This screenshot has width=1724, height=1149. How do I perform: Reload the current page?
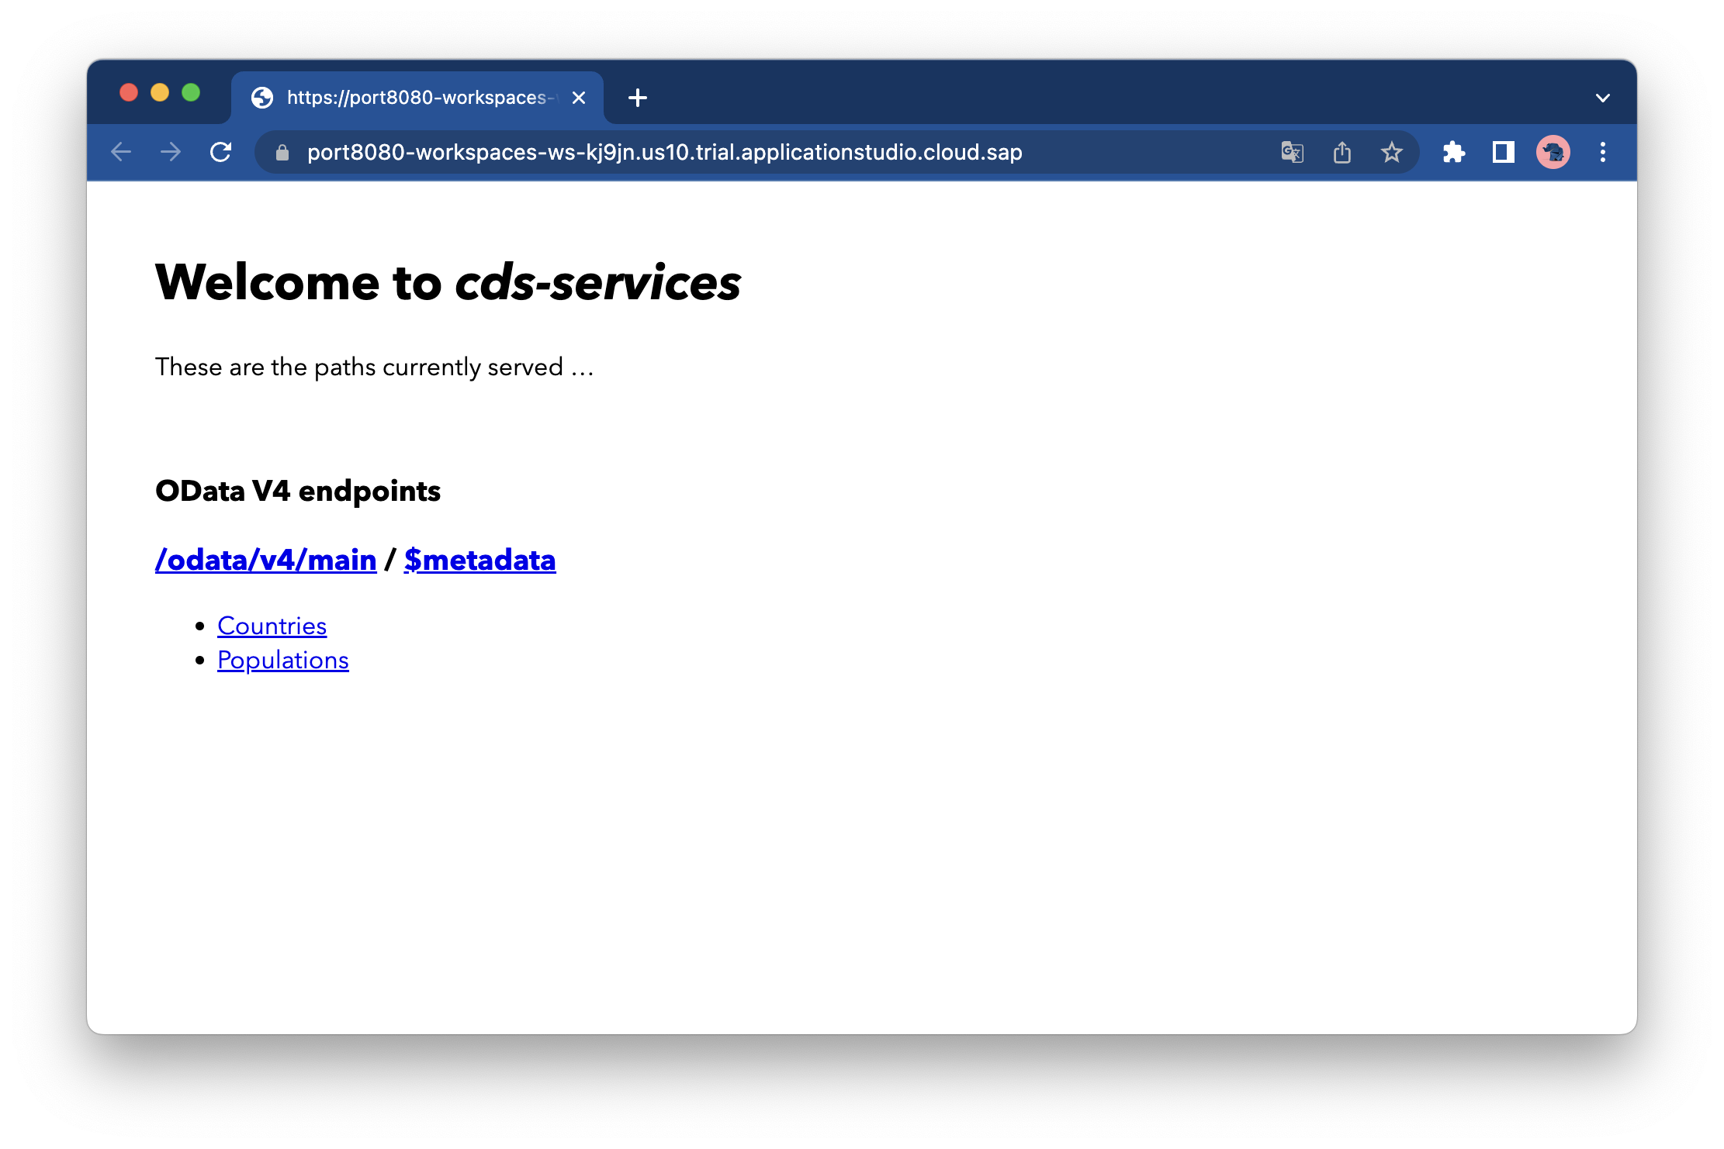point(221,152)
